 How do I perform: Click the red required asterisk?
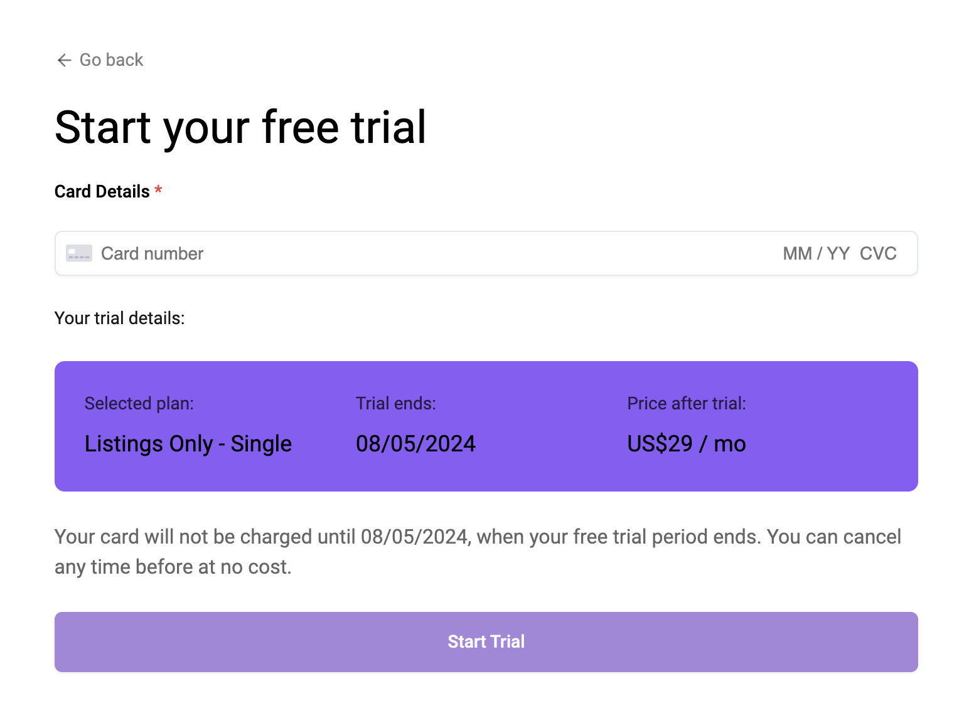coord(159,190)
